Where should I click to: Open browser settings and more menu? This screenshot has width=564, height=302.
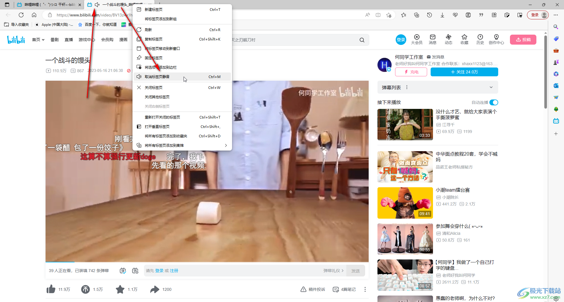[556, 15]
